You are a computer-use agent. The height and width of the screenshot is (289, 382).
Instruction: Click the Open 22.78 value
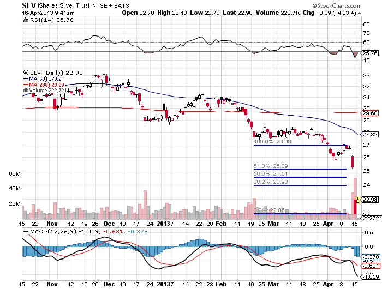pos(138,13)
